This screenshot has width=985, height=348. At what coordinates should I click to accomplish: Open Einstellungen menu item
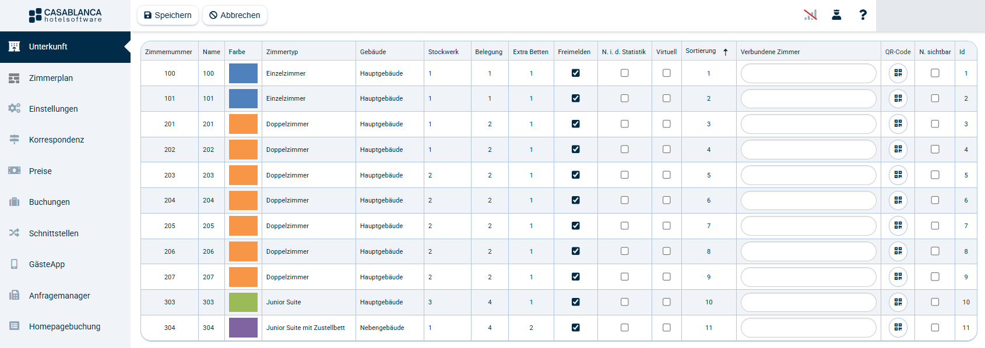65,109
